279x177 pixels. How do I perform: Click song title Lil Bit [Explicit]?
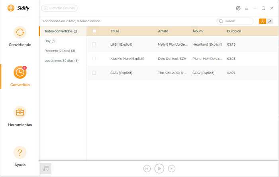[x=121, y=44]
